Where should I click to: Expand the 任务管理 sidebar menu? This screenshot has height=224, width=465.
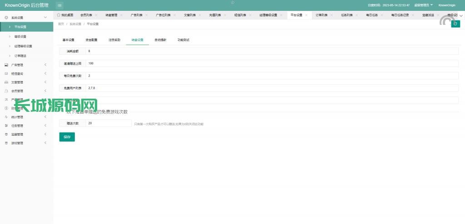click(45, 126)
